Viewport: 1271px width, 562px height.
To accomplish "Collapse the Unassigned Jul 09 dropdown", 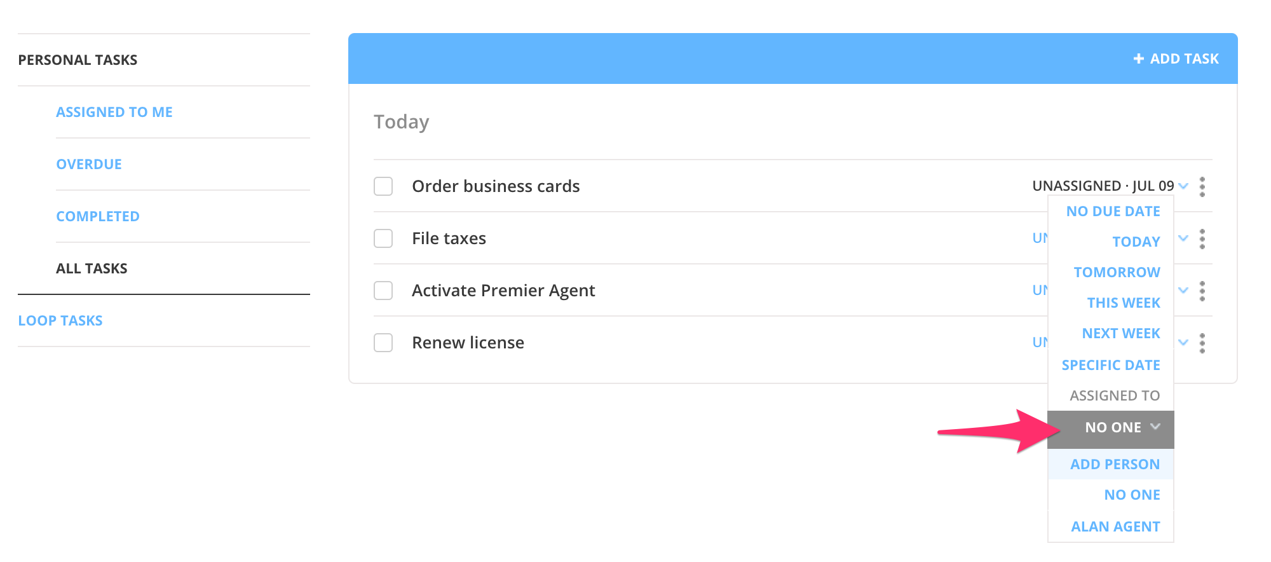I will coord(1183,186).
